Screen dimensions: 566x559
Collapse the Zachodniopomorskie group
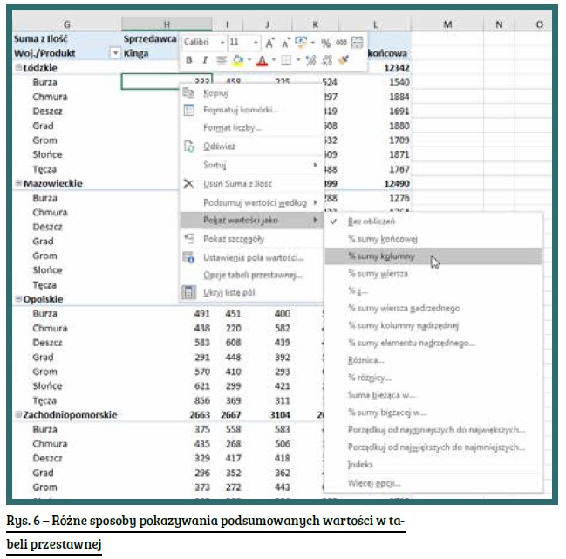(x=18, y=414)
